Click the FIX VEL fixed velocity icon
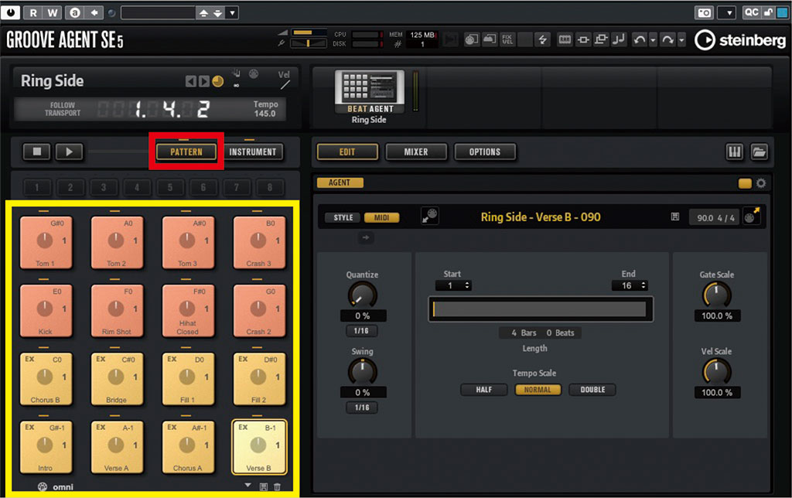Viewport: 792px width, 498px height. click(507, 39)
